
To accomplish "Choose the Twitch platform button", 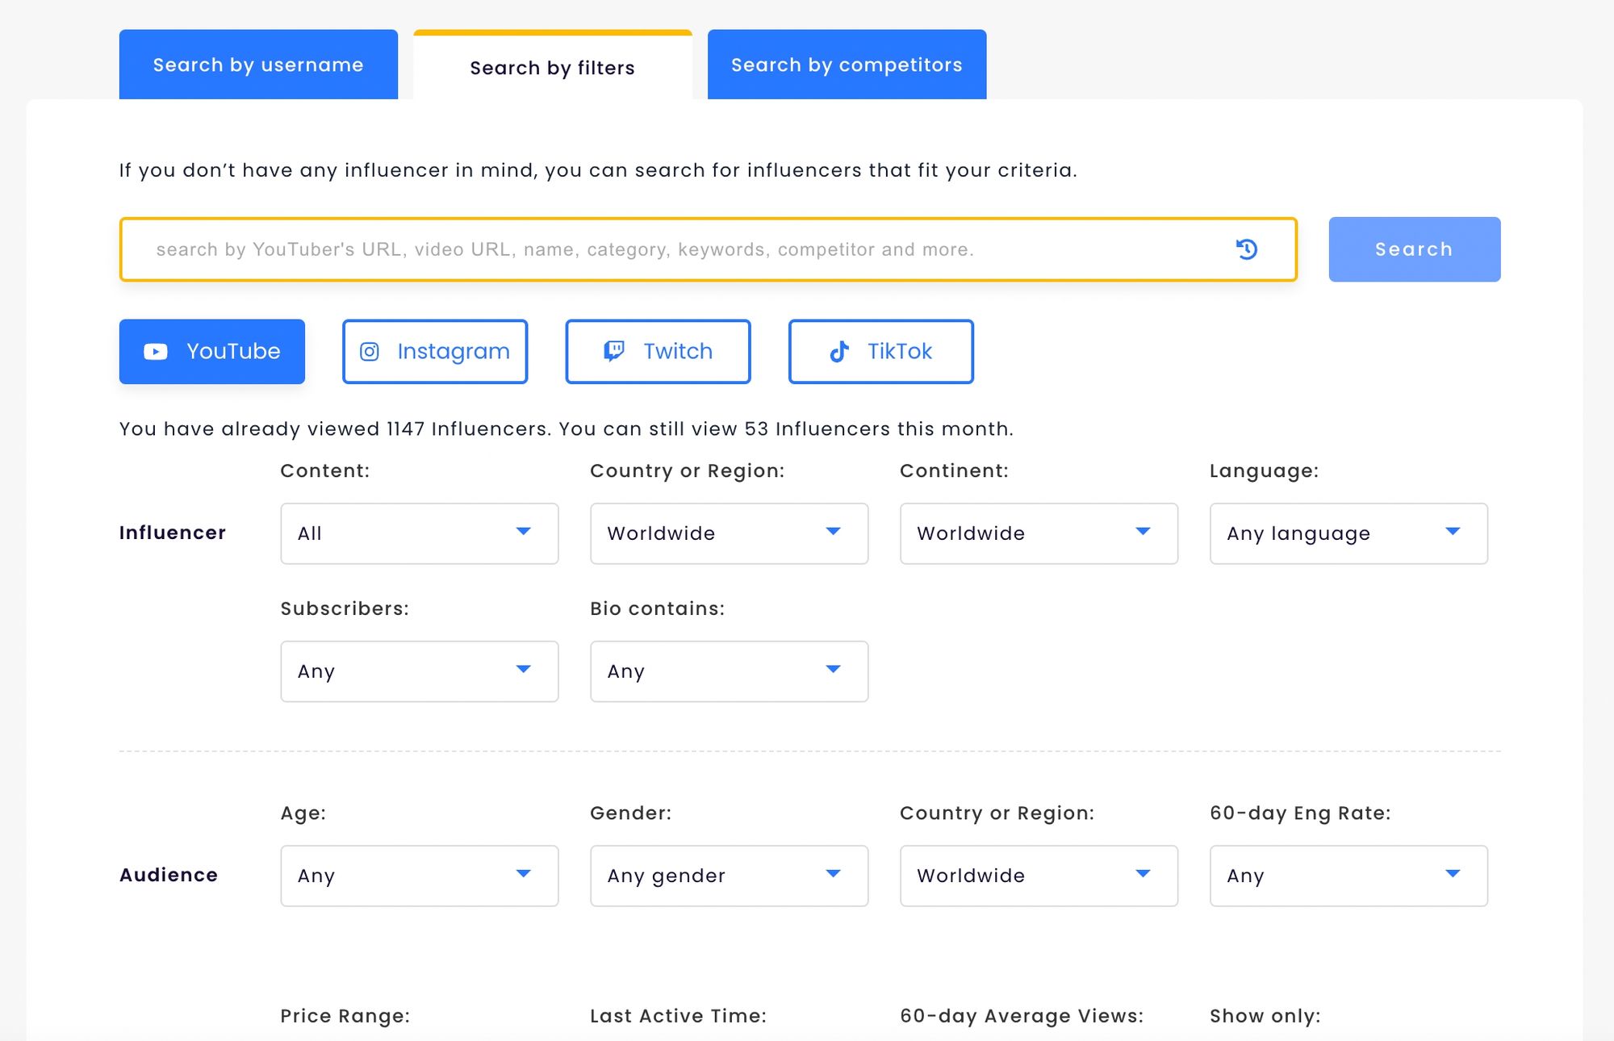I will point(658,352).
